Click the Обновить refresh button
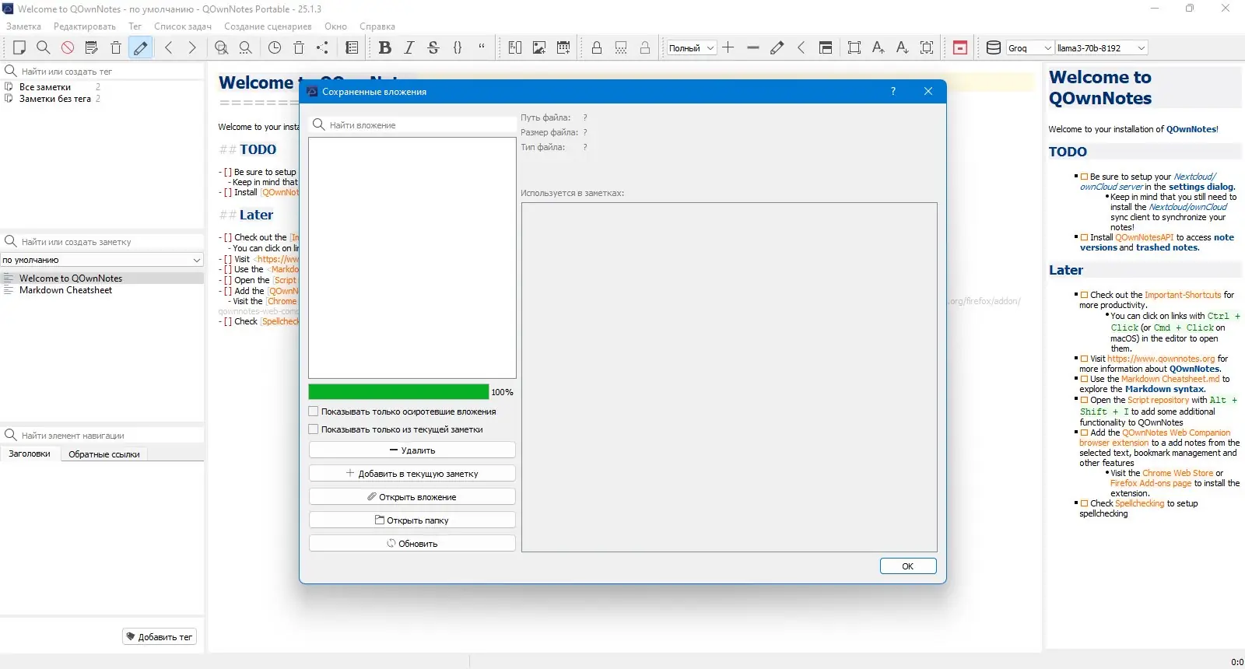Viewport: 1245px width, 669px height. (x=412, y=544)
